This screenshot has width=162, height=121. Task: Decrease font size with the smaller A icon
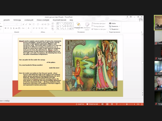(26, 24)
